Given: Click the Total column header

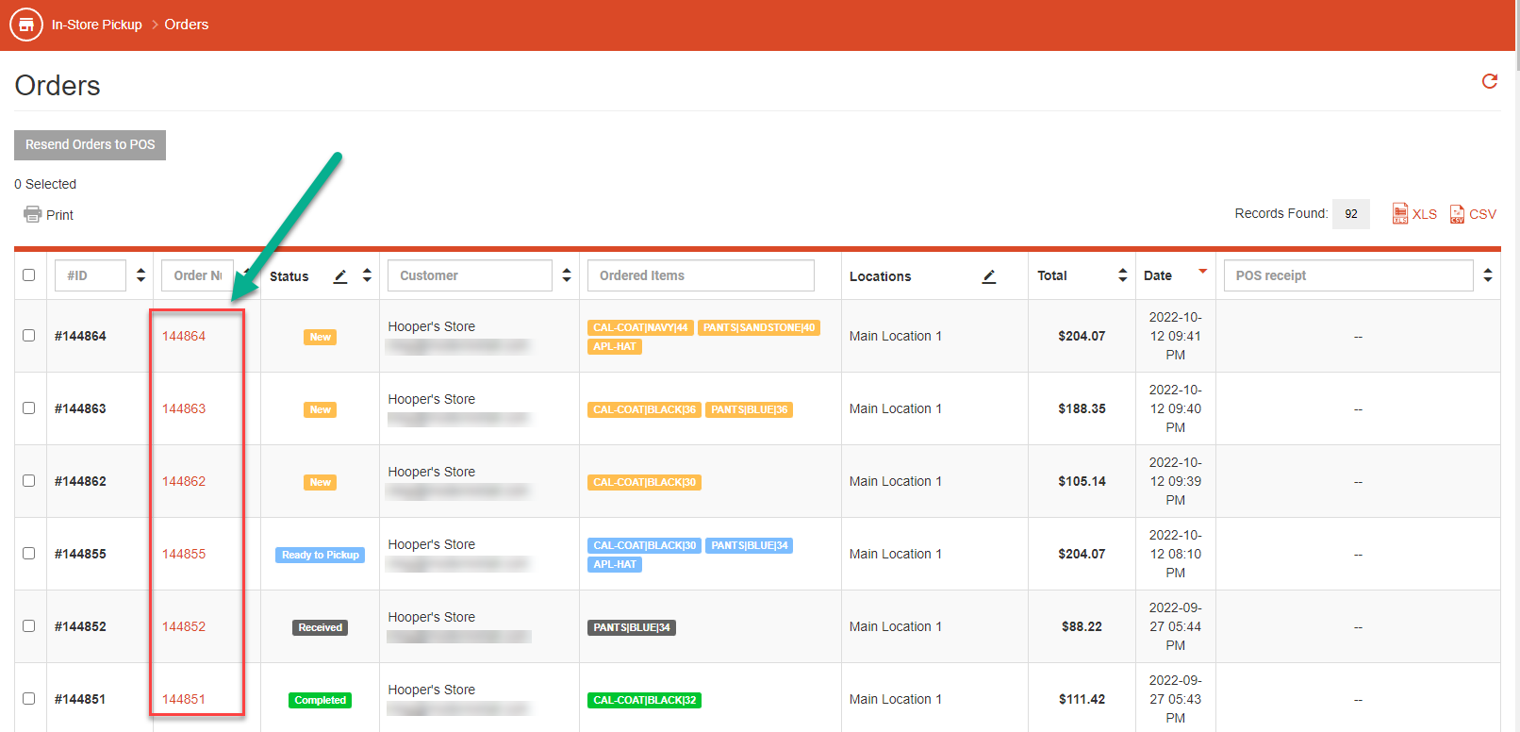Looking at the screenshot, I should point(1052,275).
